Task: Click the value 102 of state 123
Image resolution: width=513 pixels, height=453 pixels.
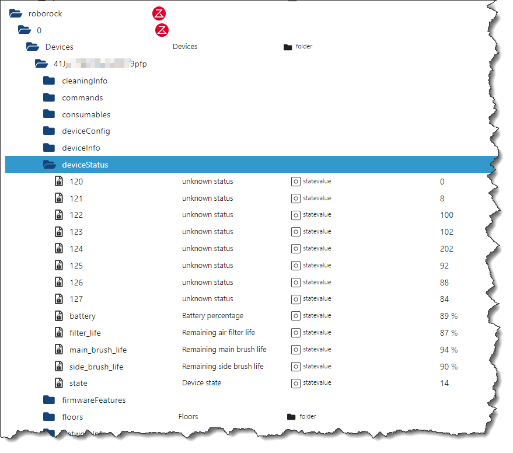Action: 446,232
